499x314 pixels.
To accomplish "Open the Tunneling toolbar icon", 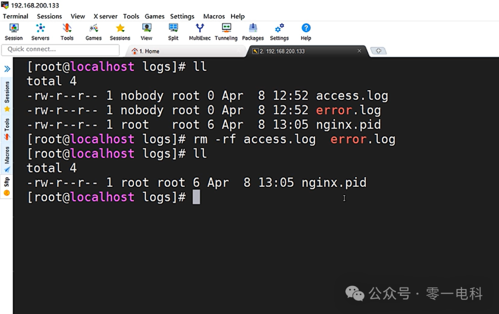I will 226,32.
